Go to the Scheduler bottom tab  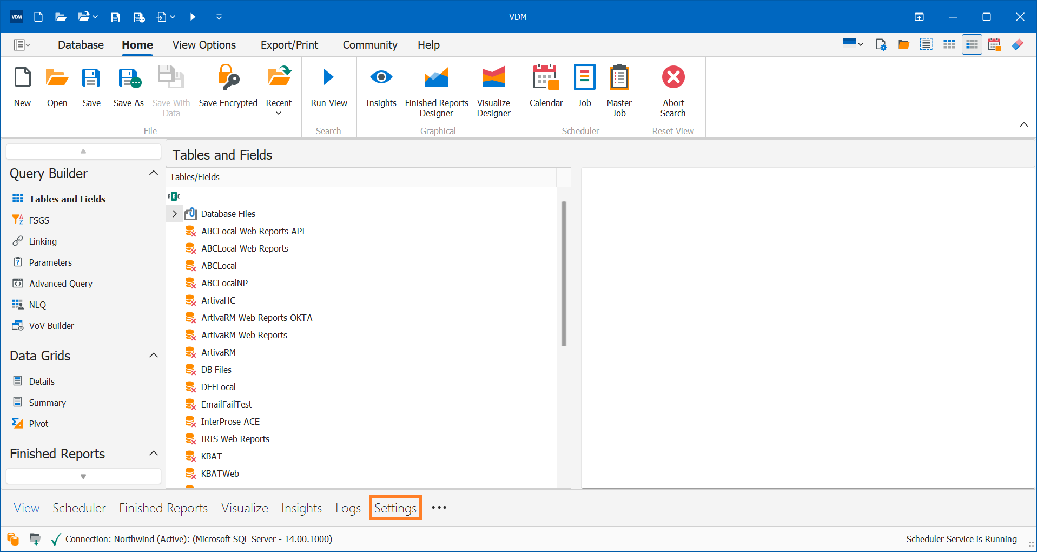point(79,508)
